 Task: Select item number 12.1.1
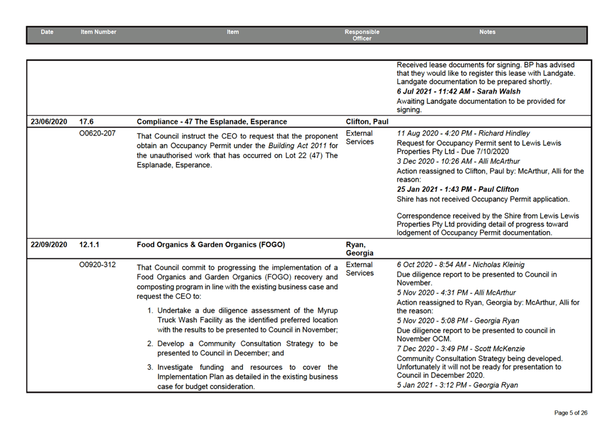click(x=89, y=245)
